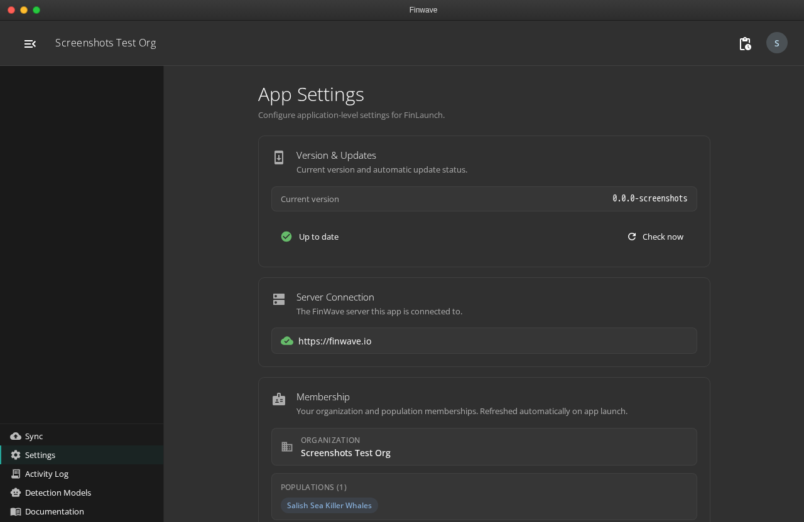Click the Server Connection server icon
Screen dimensions: 804x522
click(279, 299)
